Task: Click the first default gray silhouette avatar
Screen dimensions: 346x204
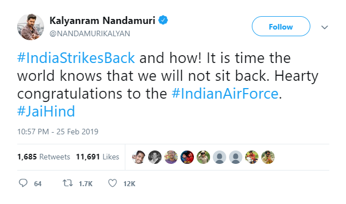Action: tap(220, 157)
